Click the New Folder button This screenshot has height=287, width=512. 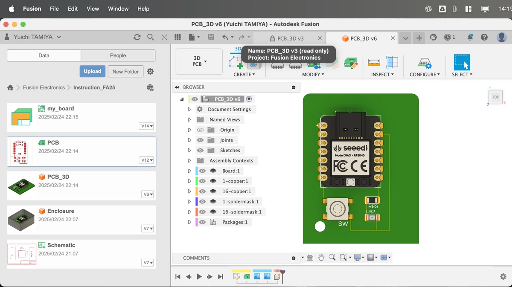coord(125,72)
